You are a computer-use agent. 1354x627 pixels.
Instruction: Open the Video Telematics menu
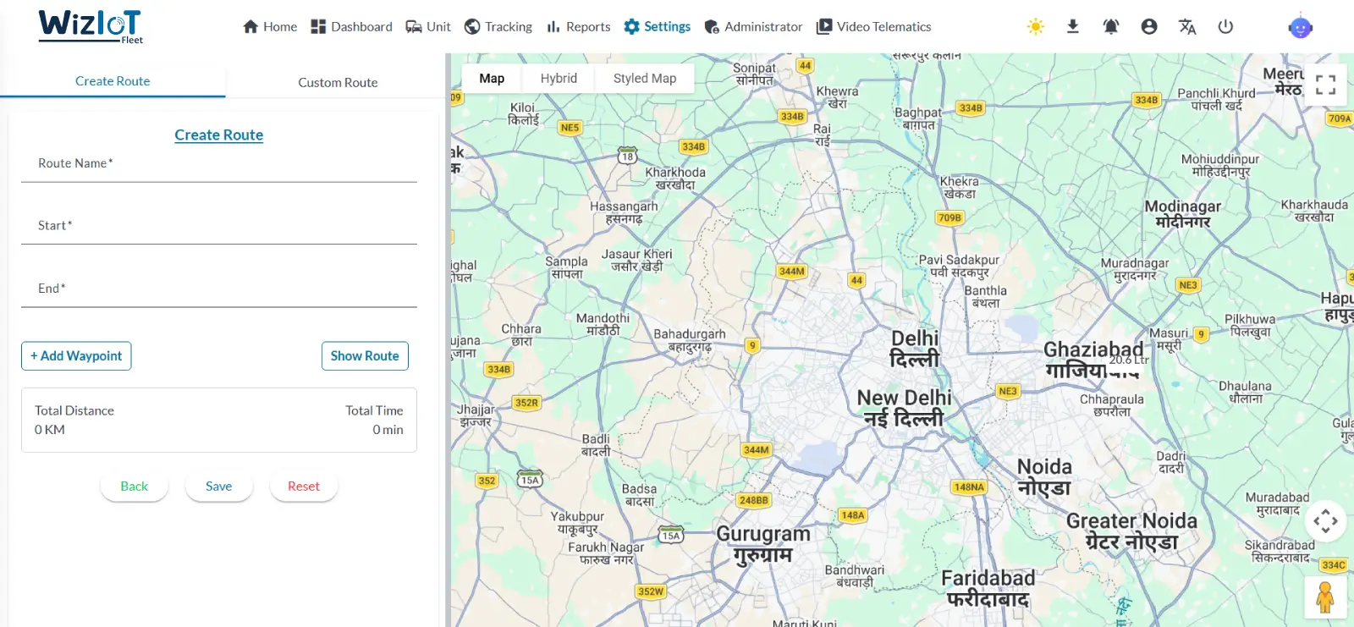pyautogui.click(x=873, y=27)
